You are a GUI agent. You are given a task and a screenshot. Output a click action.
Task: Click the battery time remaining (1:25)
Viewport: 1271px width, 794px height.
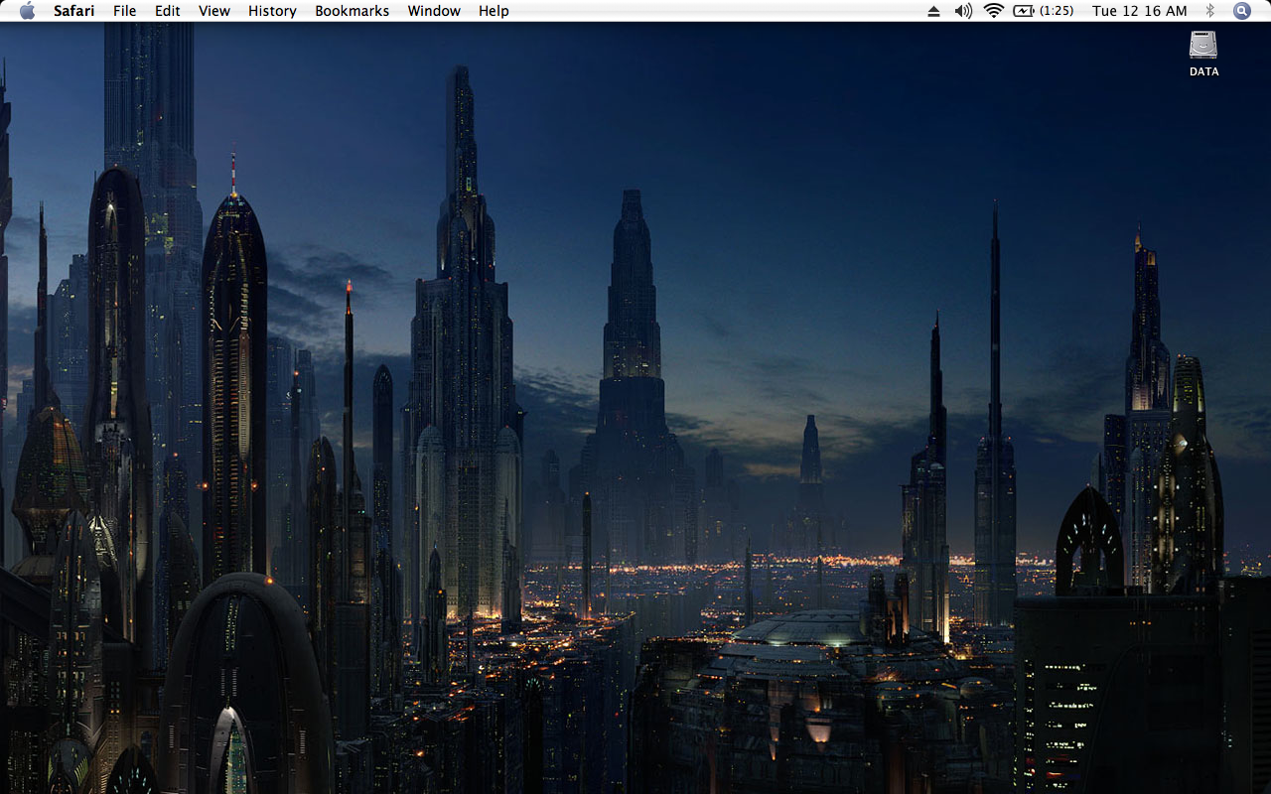click(x=1057, y=11)
